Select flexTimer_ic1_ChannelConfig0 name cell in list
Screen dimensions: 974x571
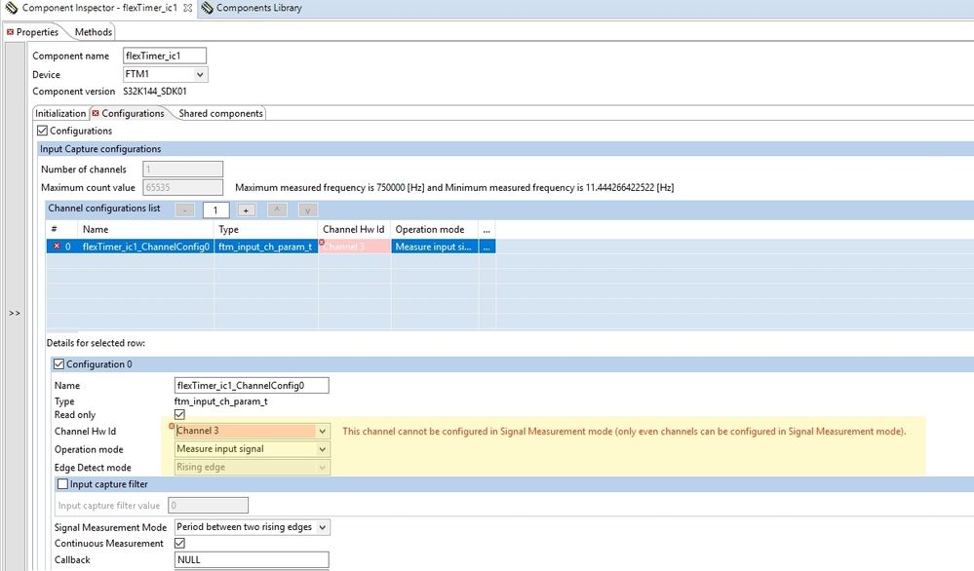click(146, 247)
